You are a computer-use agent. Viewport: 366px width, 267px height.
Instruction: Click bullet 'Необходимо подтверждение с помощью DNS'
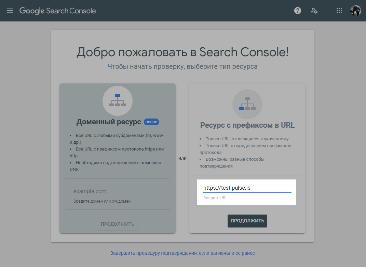coord(116,166)
